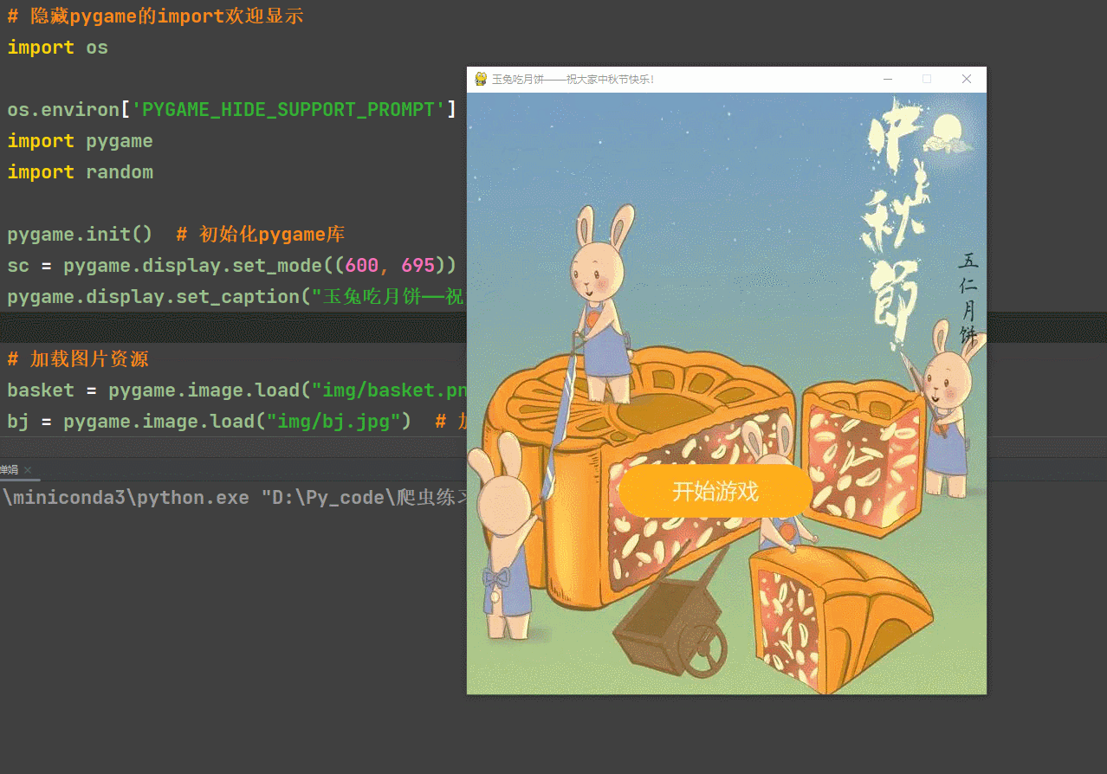Click the 开始游戏 start game button
Screen dimensions: 1107x774
point(715,492)
